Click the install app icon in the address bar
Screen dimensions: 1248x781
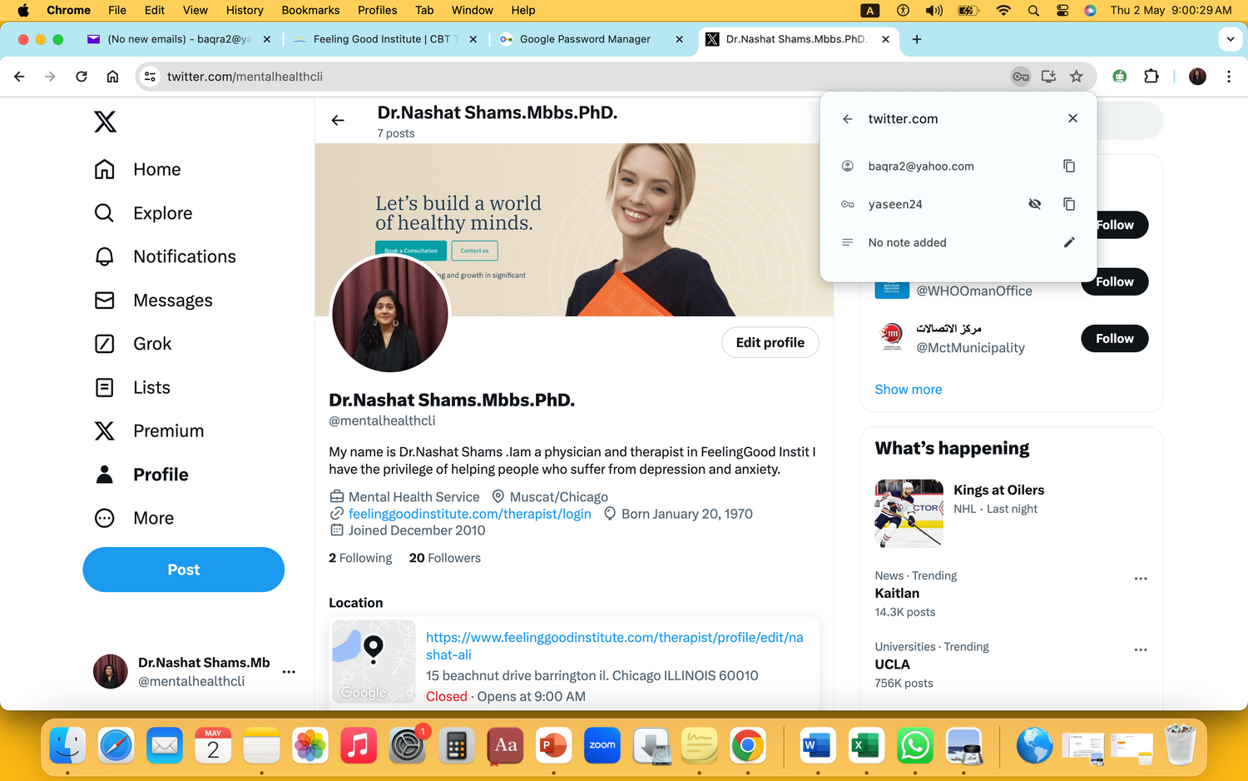pos(1048,77)
